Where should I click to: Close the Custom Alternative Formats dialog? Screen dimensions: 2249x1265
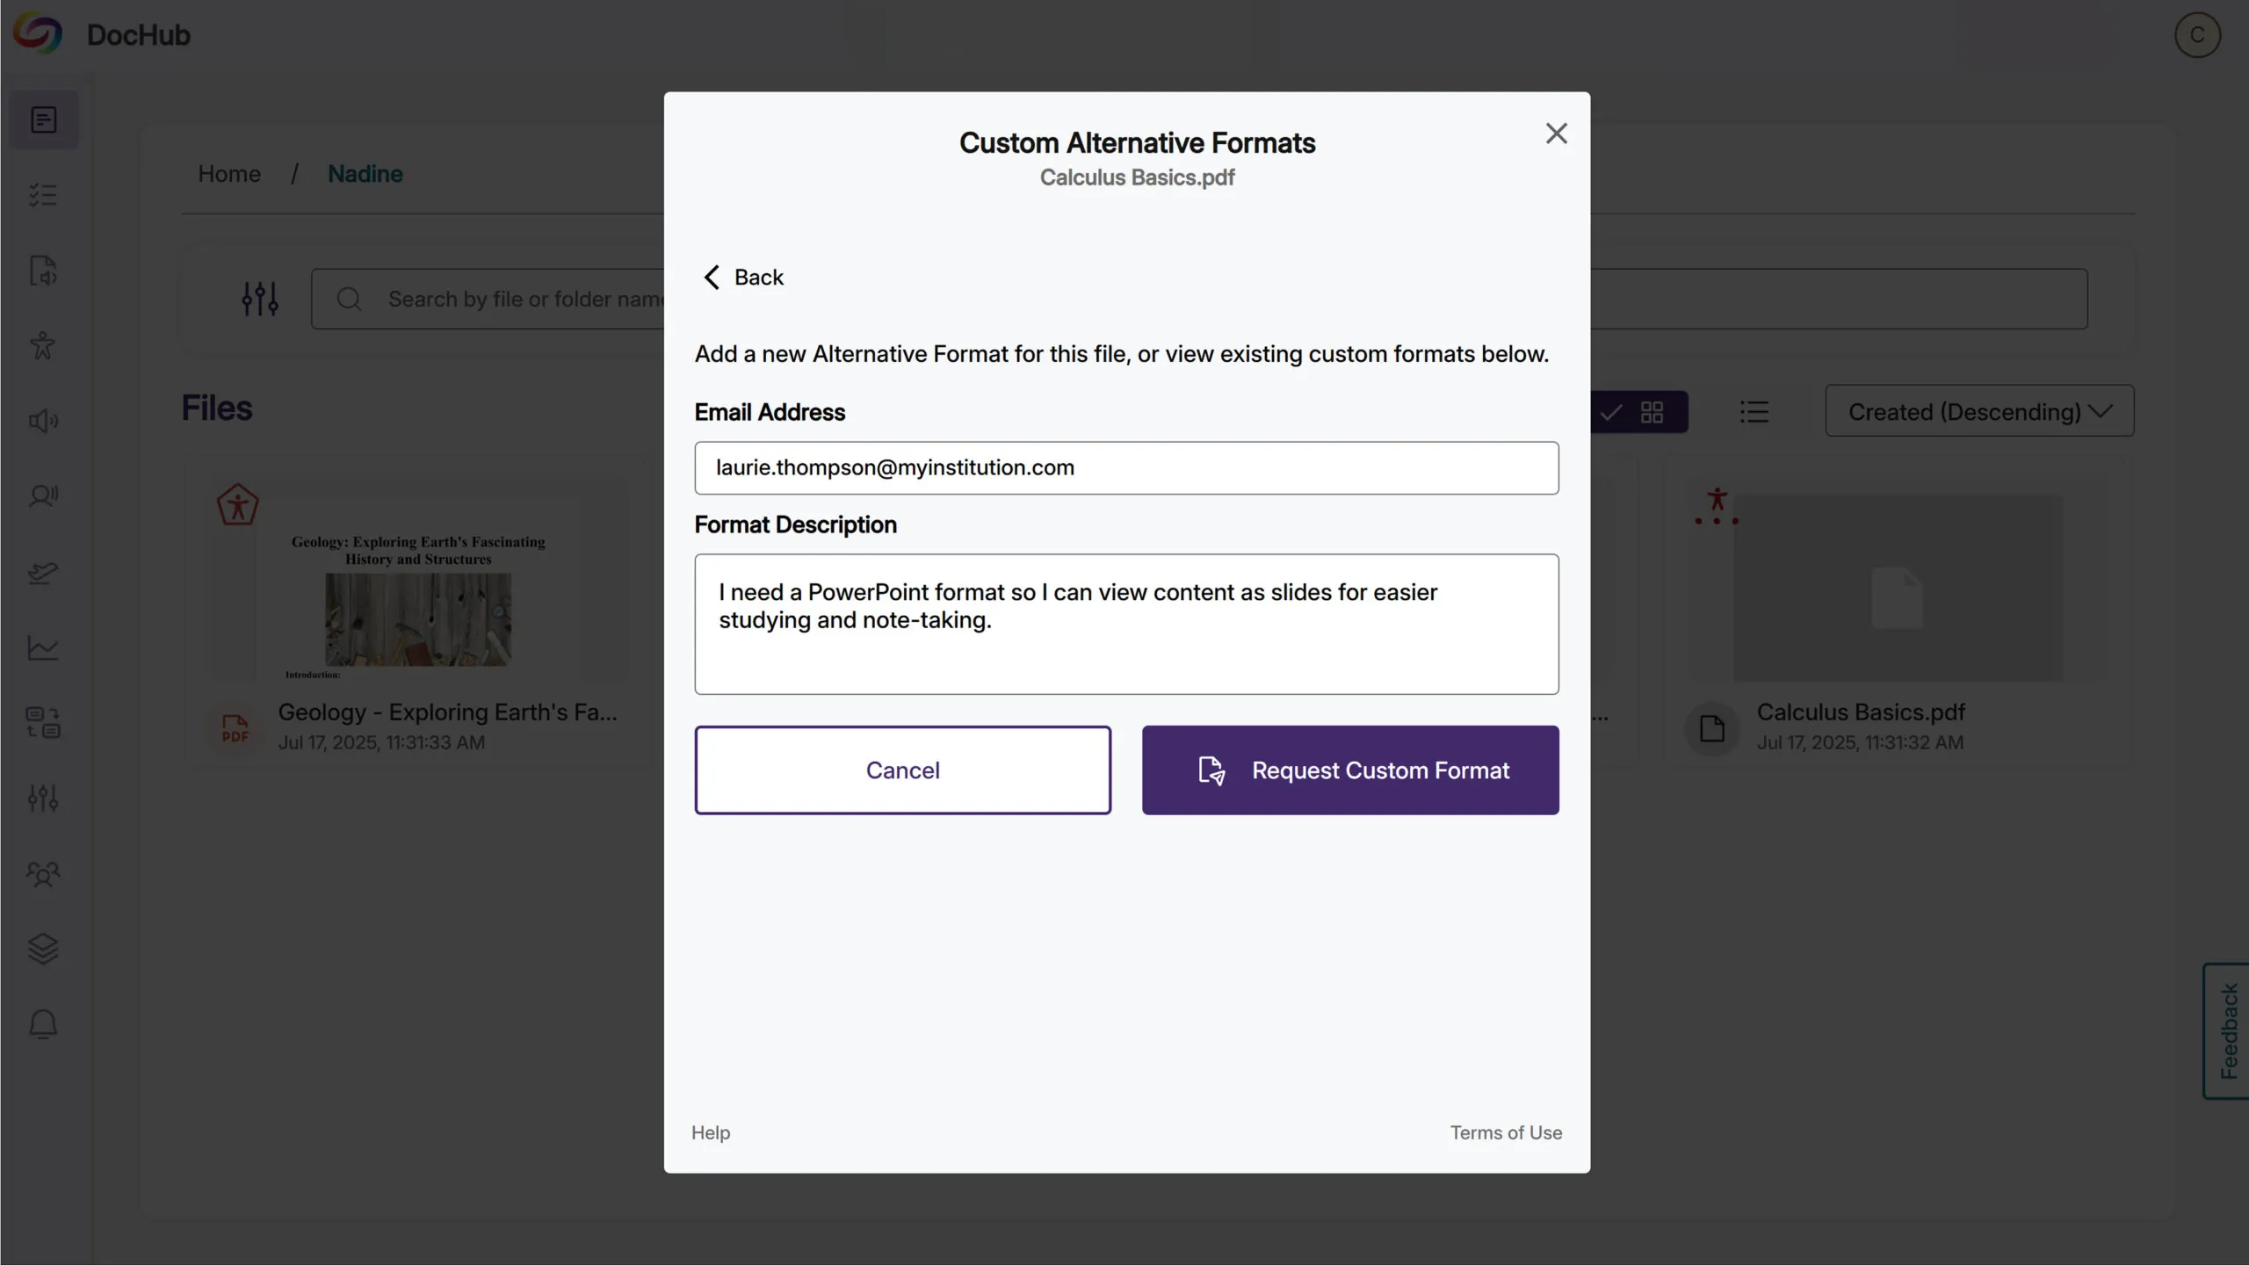point(1556,134)
